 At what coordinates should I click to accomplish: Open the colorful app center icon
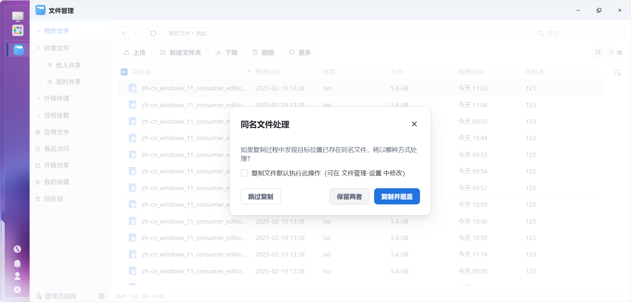click(18, 30)
